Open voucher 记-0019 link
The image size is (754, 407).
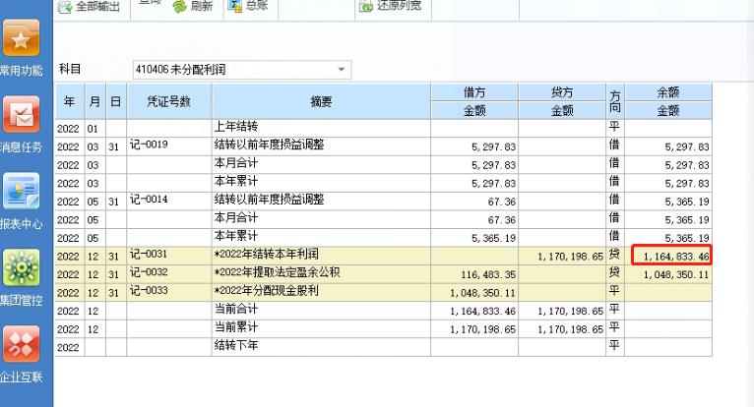pyautogui.click(x=150, y=145)
